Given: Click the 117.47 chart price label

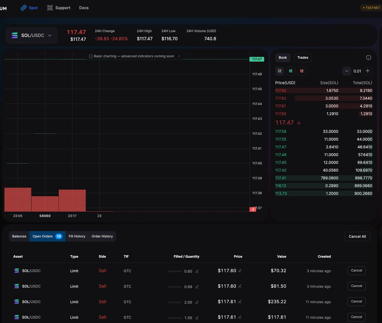Looking at the screenshot, I should pos(257,59).
